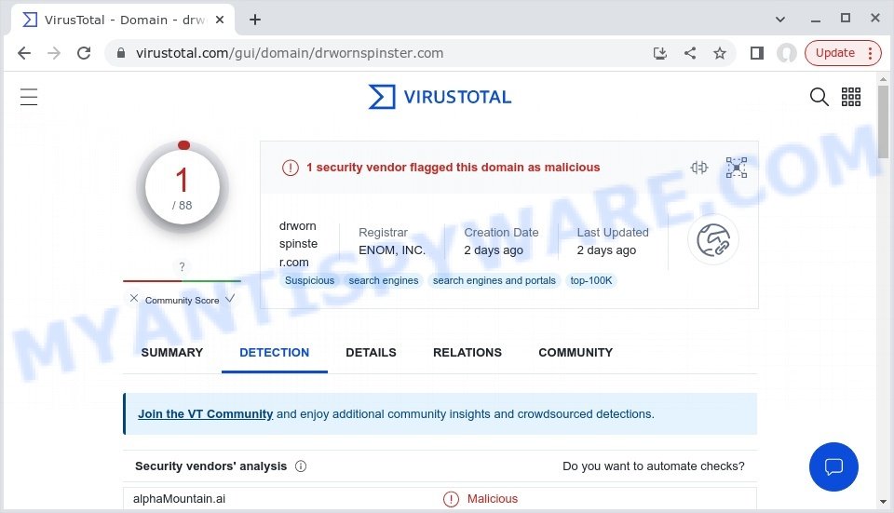
Task: Click the Creation Date 2 days ago value
Action: tap(494, 250)
